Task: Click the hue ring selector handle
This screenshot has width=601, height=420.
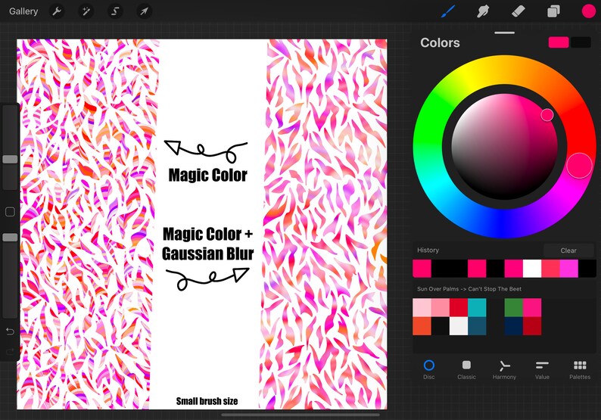Action: pyautogui.click(x=579, y=166)
